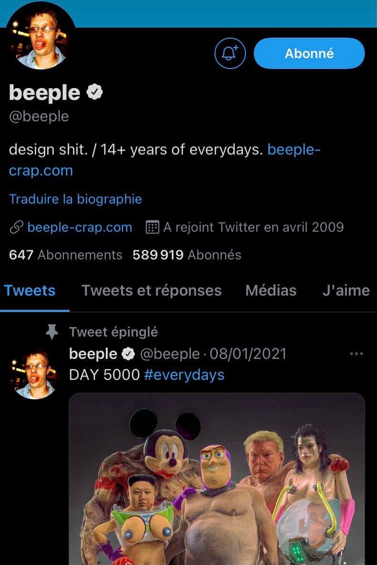
Task: Open beeple-crap.com next to the link icon
Action: 80,227
